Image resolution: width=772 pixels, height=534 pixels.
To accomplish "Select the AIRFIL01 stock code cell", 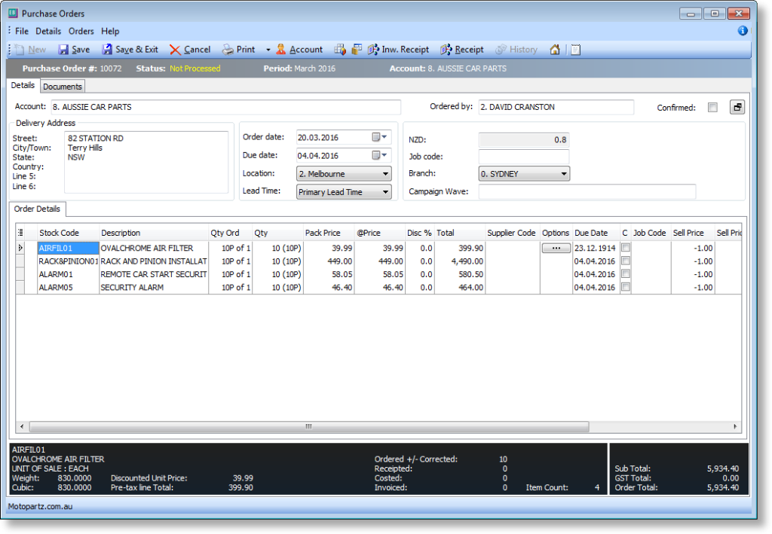I will coord(68,248).
